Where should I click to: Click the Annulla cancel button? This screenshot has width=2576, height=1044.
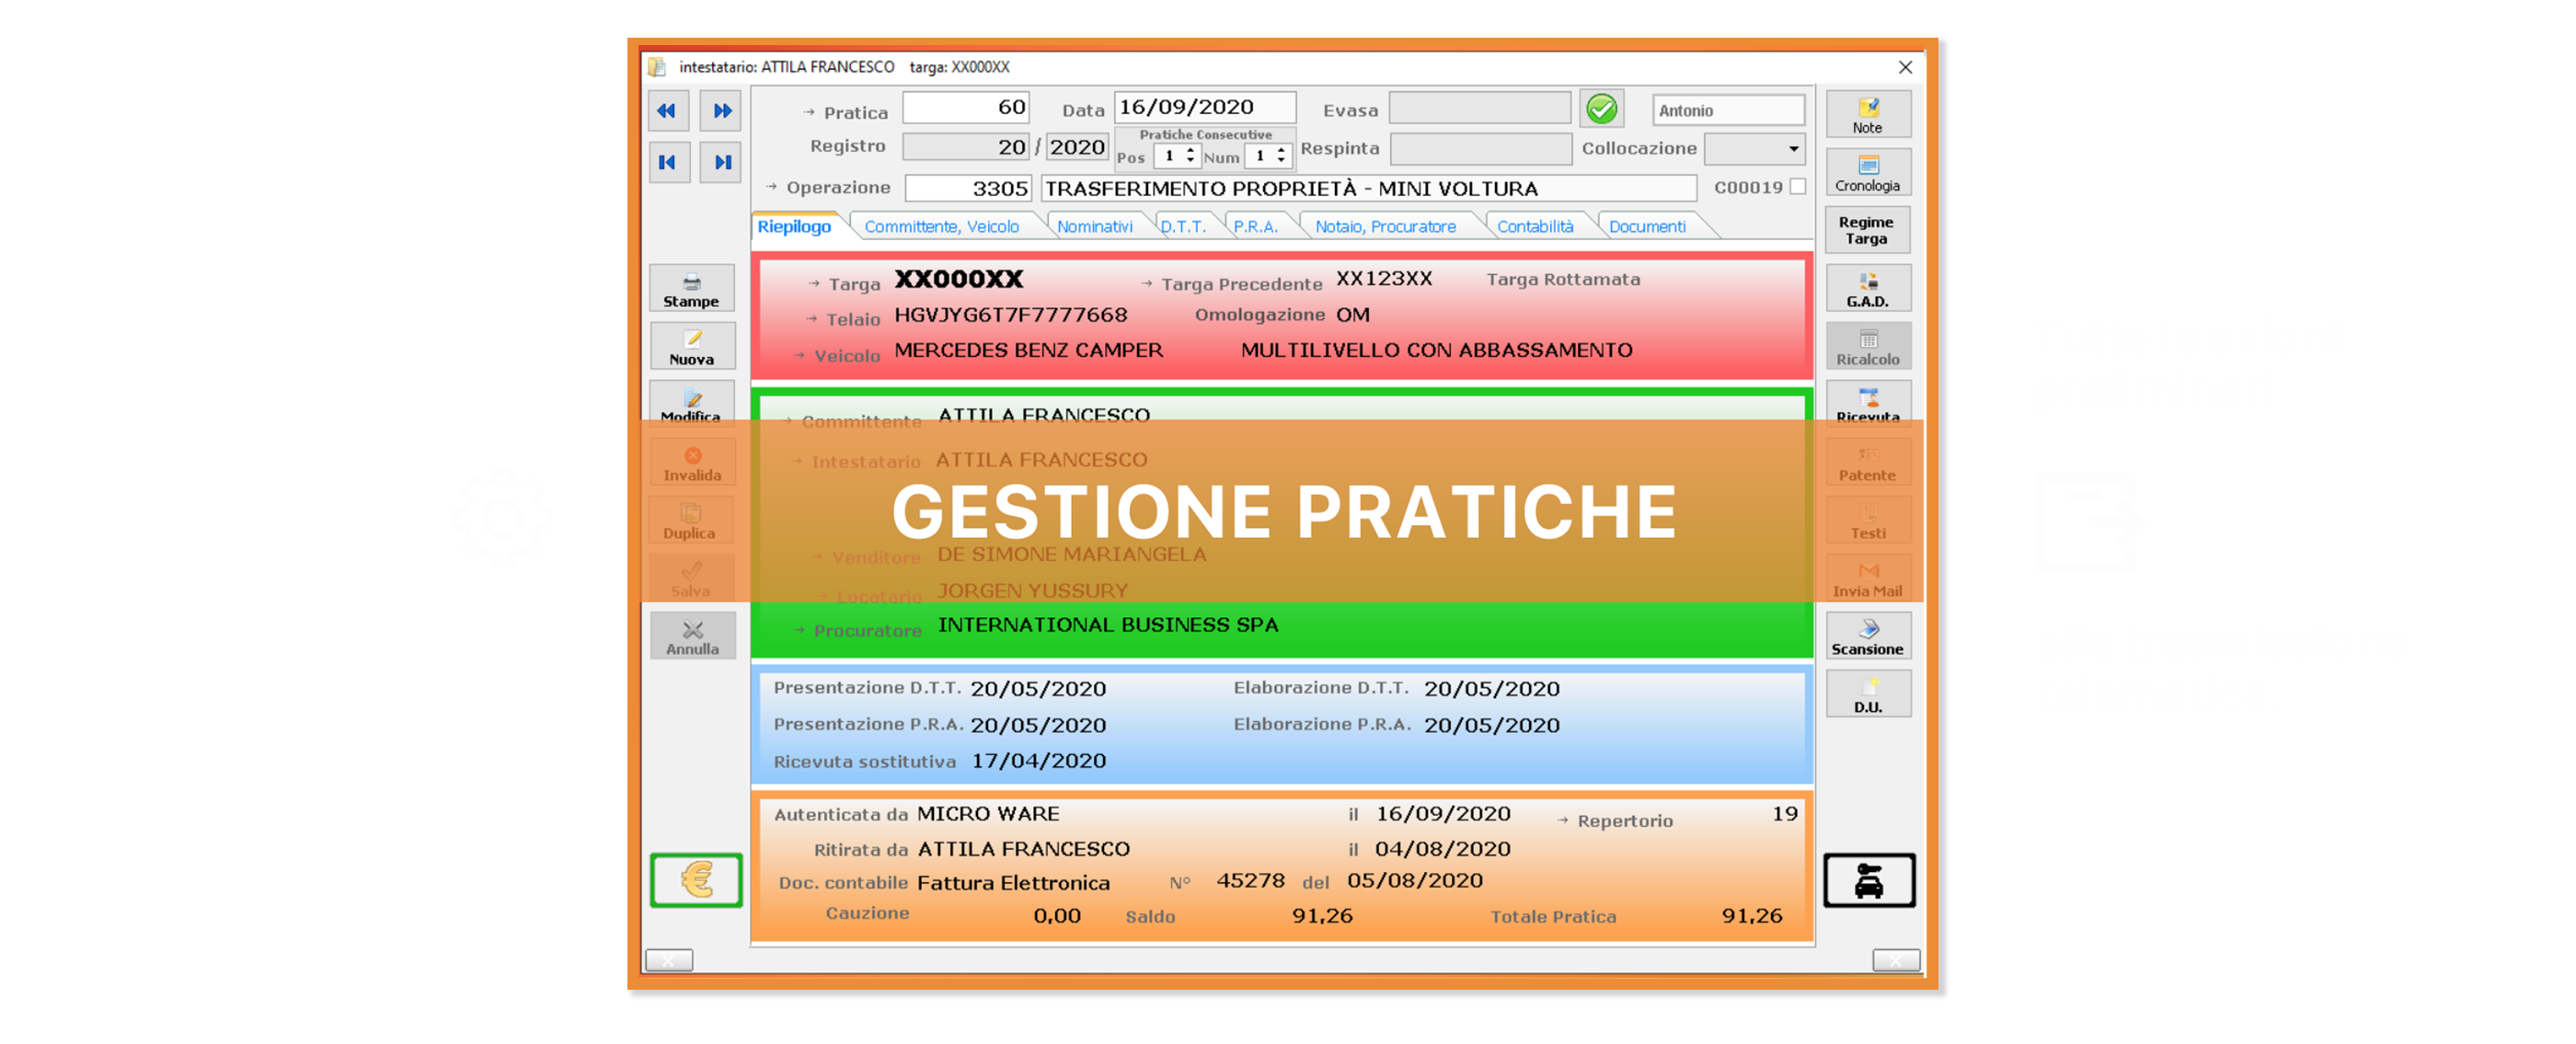tap(692, 637)
